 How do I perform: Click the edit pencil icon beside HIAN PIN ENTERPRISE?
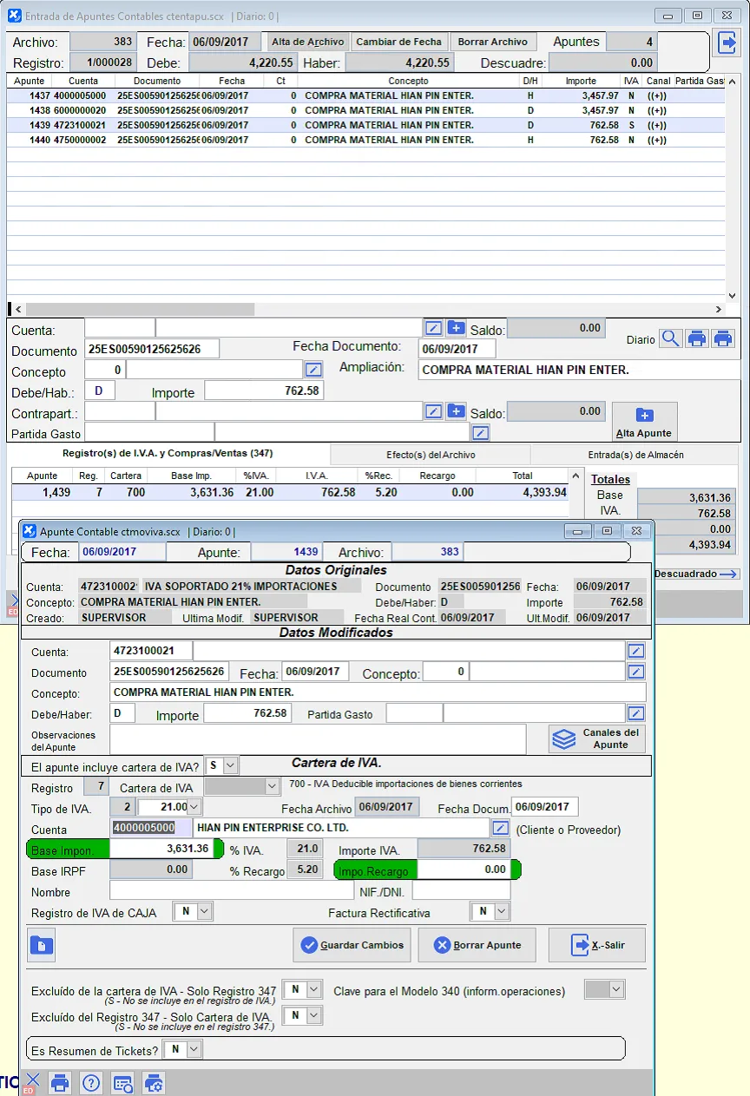point(500,829)
